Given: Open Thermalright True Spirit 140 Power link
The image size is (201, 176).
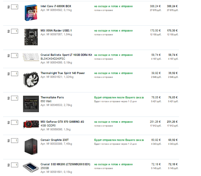Looking at the screenshot, I should pos(63,73).
